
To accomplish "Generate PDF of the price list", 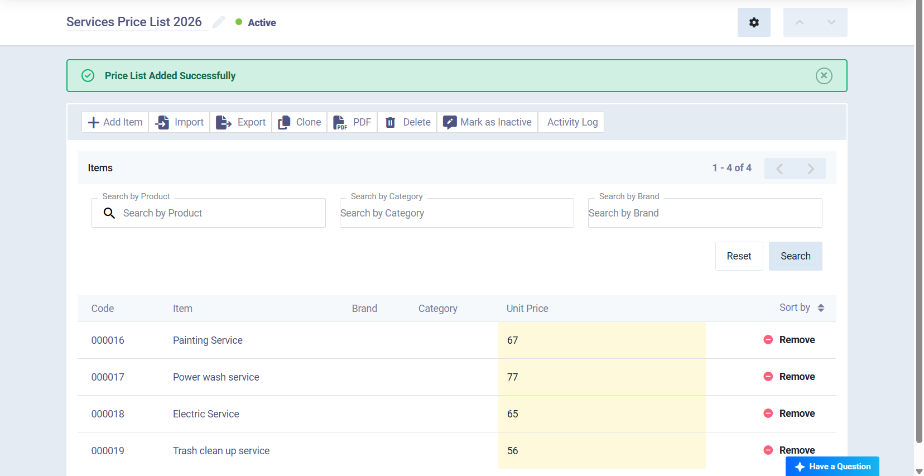I will click(x=352, y=122).
